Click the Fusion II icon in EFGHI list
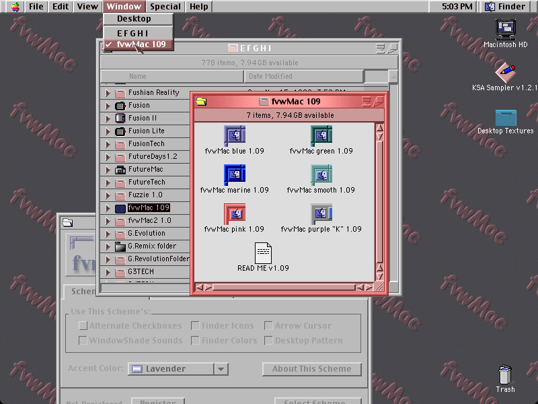Screen dimensions: 538x404 point(120,119)
